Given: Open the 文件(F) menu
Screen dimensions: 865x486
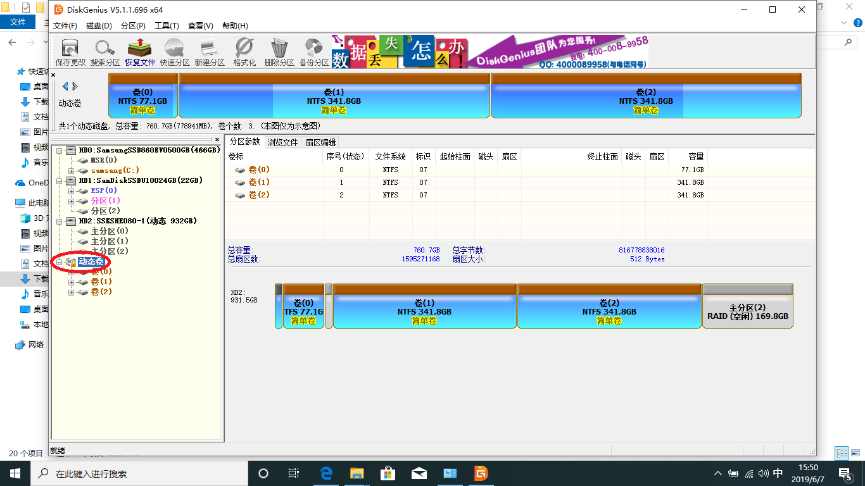Looking at the screenshot, I should click(x=65, y=26).
